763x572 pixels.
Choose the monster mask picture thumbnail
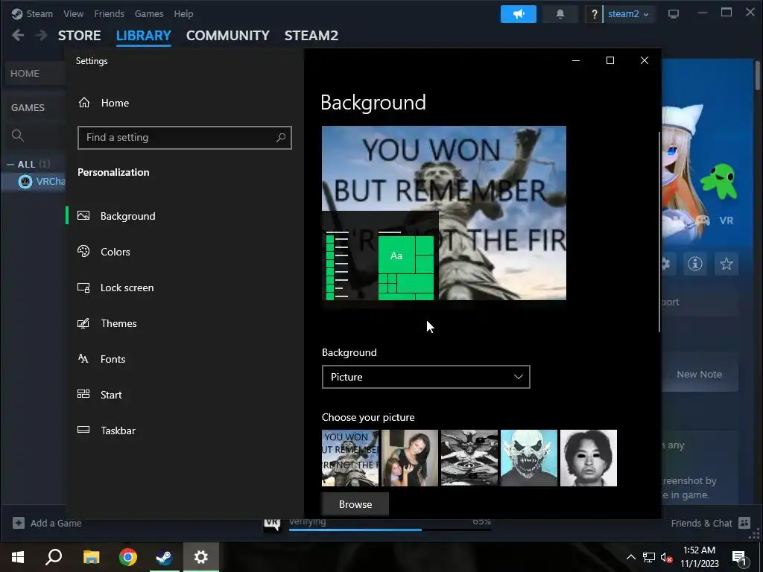pos(529,458)
